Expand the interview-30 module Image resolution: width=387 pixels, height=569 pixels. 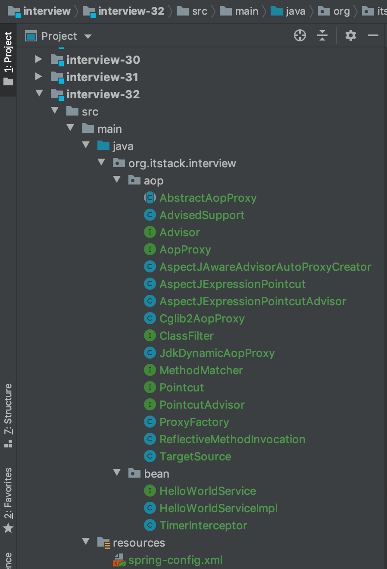39,59
